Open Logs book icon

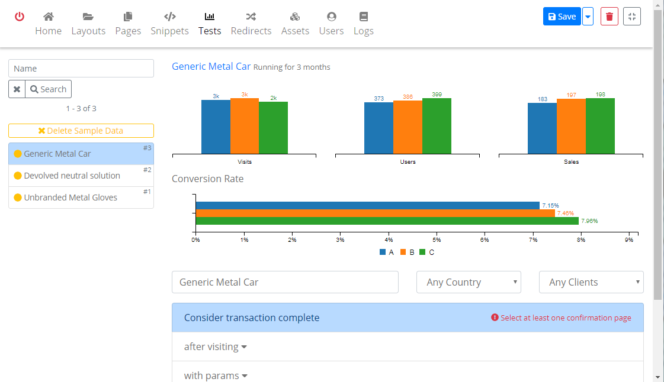(363, 17)
